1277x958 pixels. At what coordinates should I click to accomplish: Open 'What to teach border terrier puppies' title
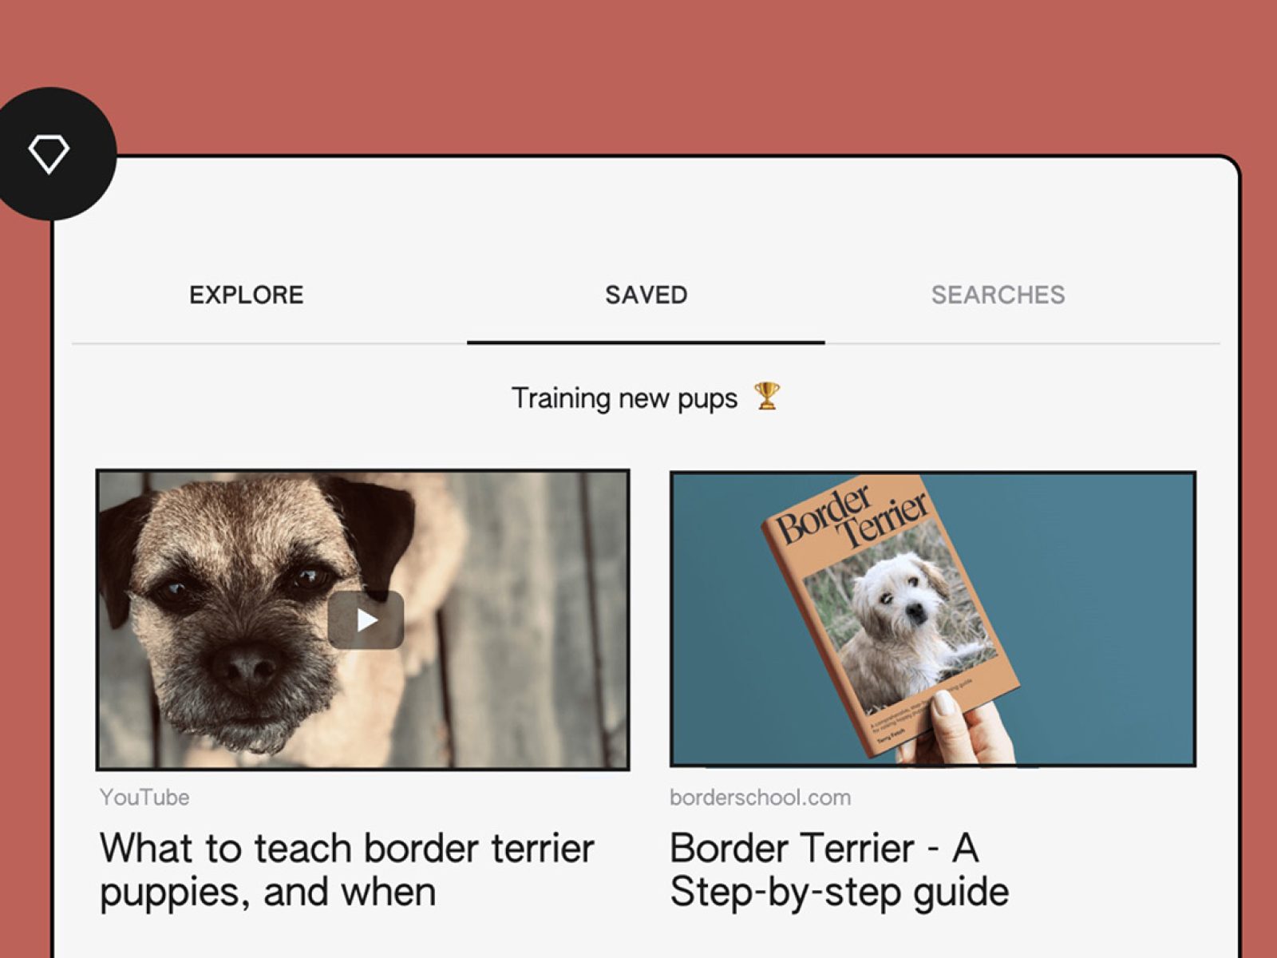click(x=347, y=870)
